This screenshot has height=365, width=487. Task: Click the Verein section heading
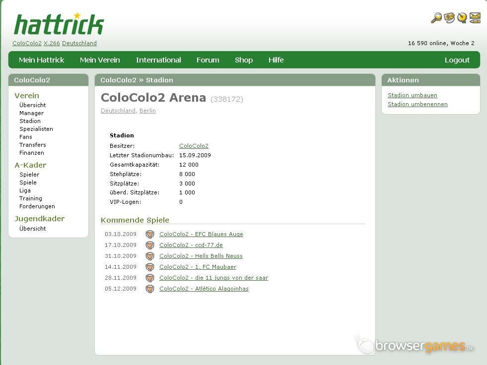pyautogui.click(x=27, y=96)
